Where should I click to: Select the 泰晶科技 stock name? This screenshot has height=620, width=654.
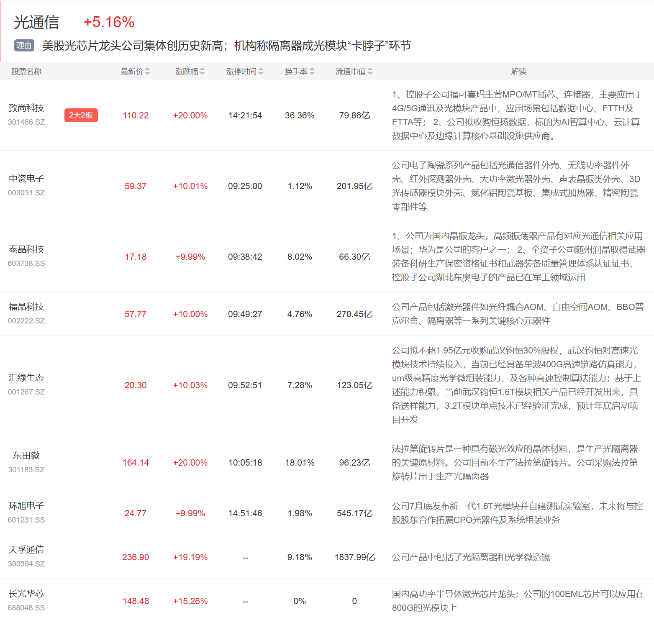26,250
